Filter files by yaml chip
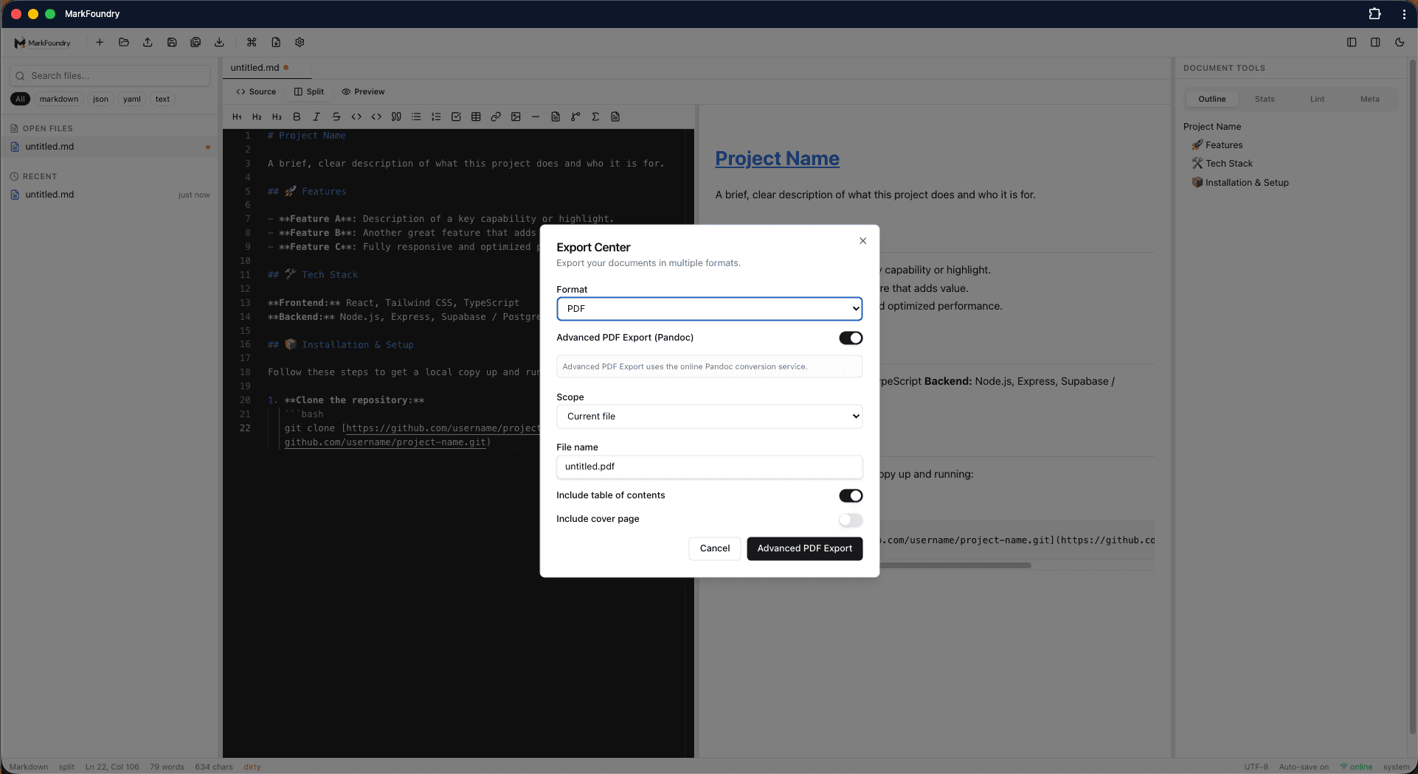 [132, 99]
